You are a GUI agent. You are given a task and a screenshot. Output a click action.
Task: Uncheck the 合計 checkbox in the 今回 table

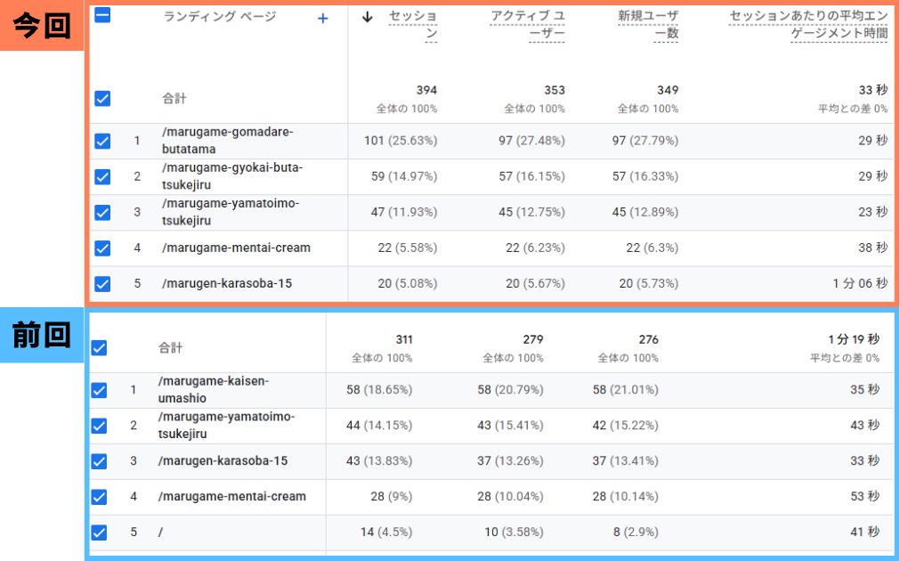pos(102,99)
